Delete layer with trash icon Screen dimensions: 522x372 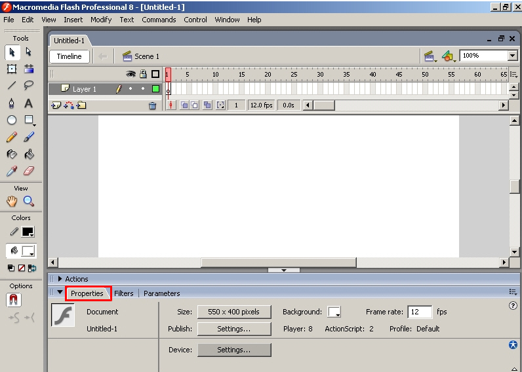(153, 105)
